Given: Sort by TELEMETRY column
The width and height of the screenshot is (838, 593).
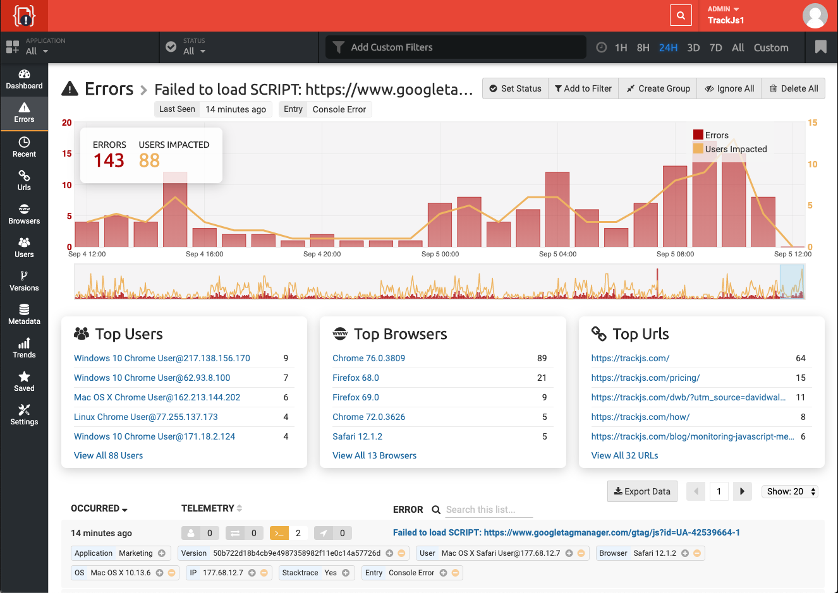Looking at the screenshot, I should (212, 508).
